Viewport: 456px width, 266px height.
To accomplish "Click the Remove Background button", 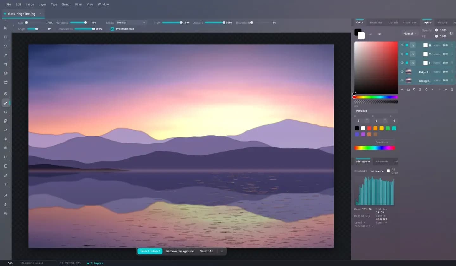I will tap(180, 251).
